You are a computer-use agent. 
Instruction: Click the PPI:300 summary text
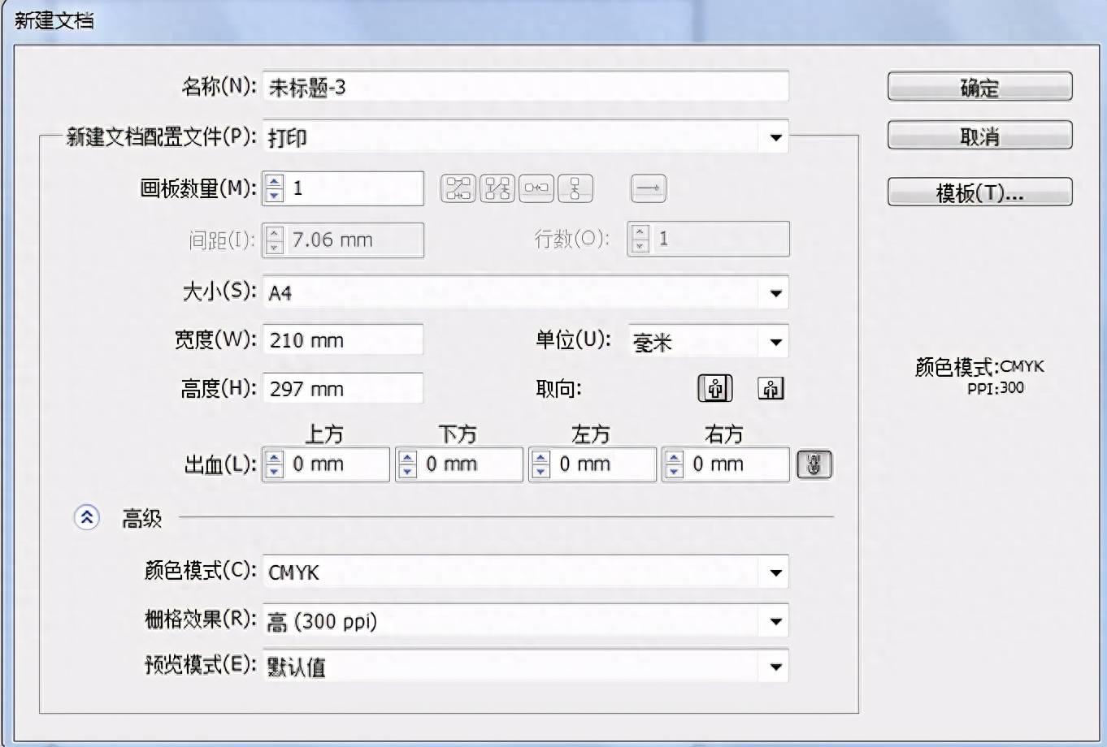(x=996, y=388)
